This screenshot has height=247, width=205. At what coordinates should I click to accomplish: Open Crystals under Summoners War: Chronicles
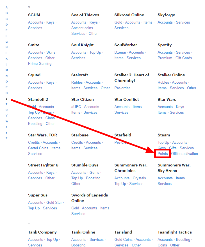pos(139,178)
